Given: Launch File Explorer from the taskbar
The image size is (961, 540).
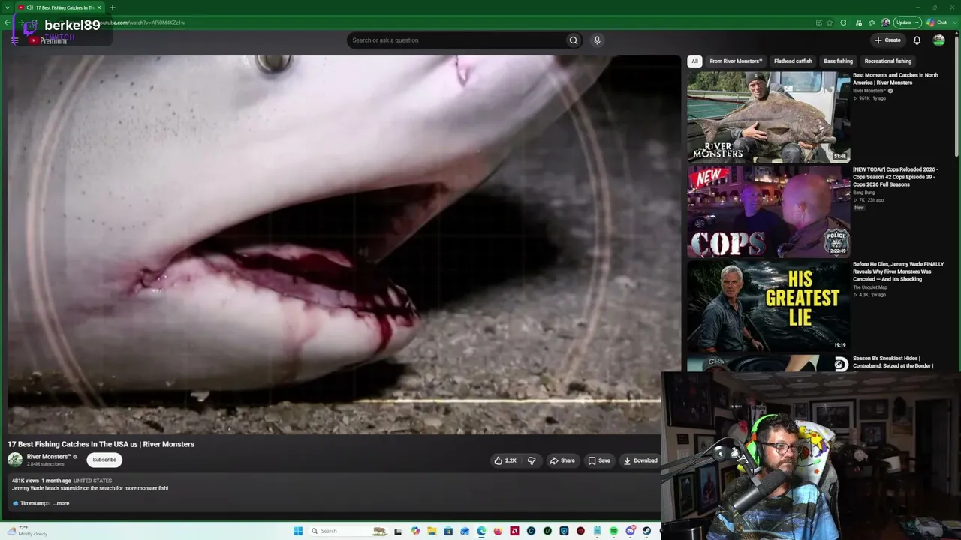Looking at the screenshot, I should 432,531.
